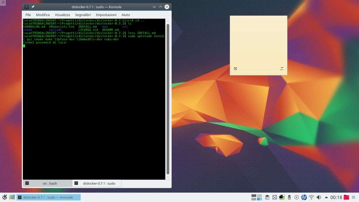
Task: Open the Wi-Fi network tray icon
Action: [x=312, y=197]
